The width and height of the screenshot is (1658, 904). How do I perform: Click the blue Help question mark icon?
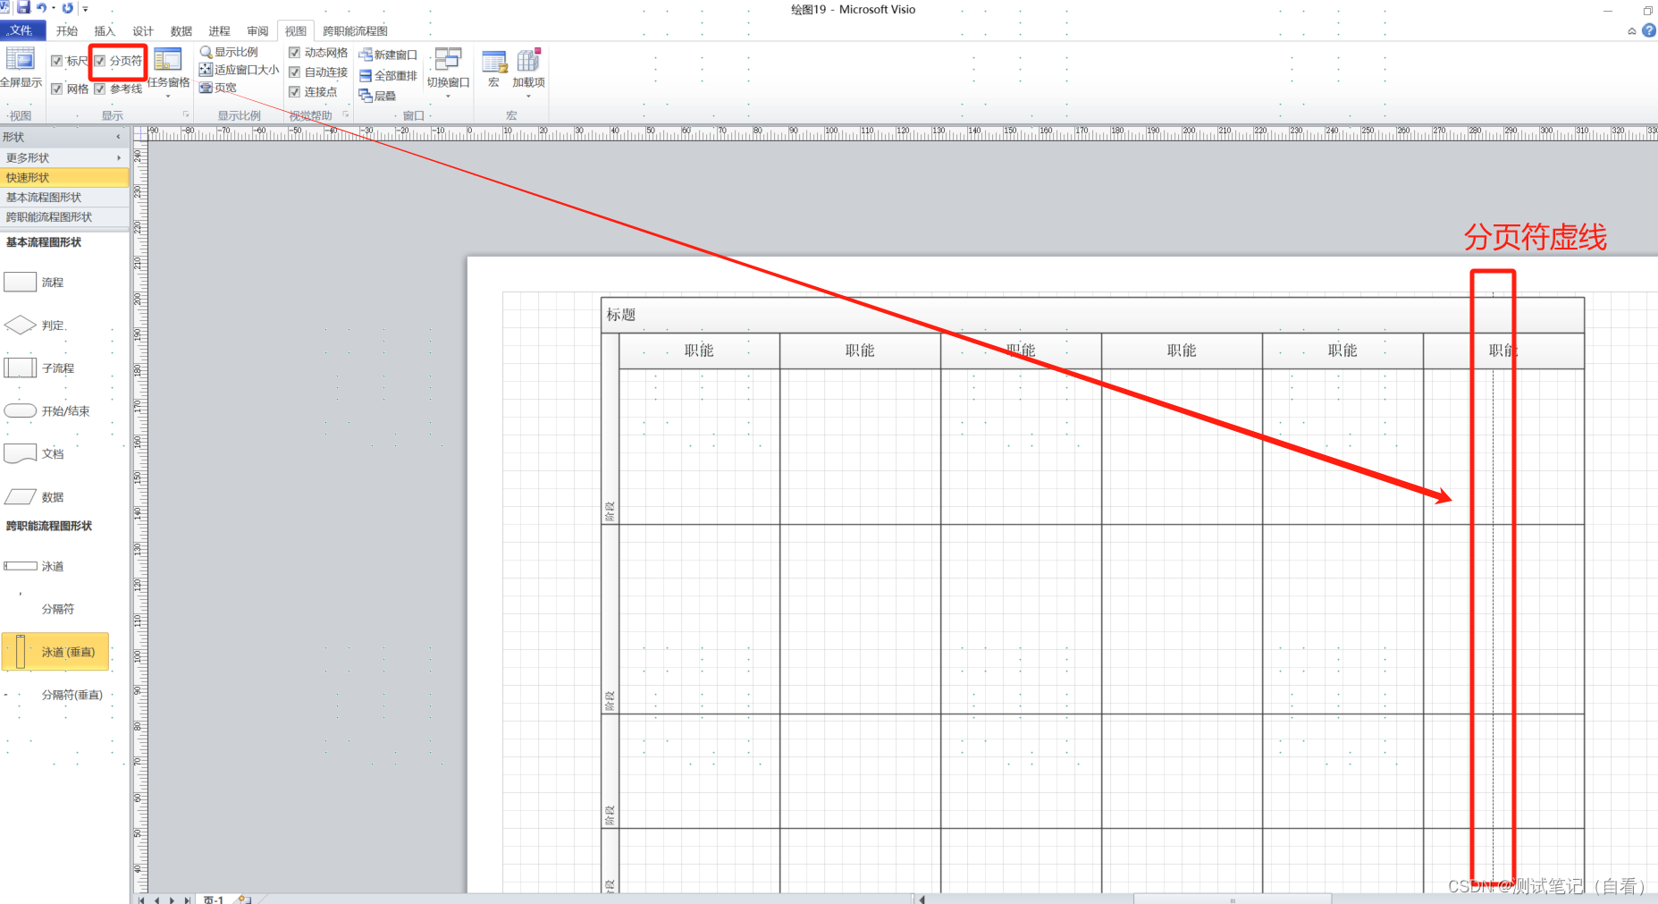[1649, 30]
